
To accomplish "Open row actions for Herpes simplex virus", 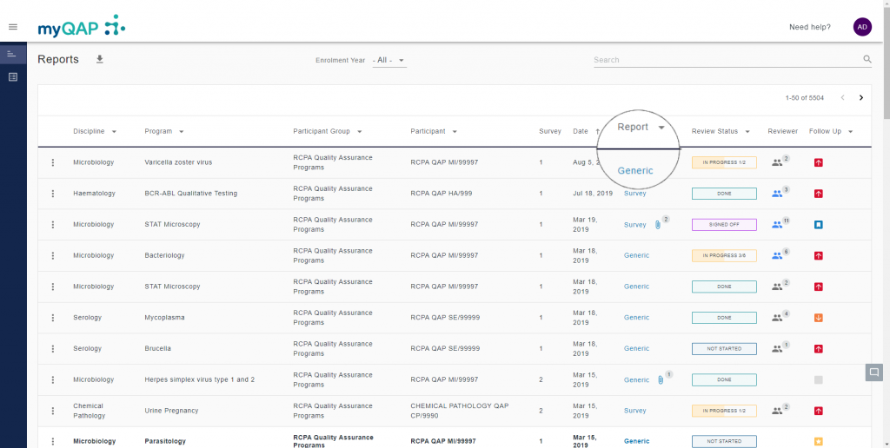I will tap(53, 379).
